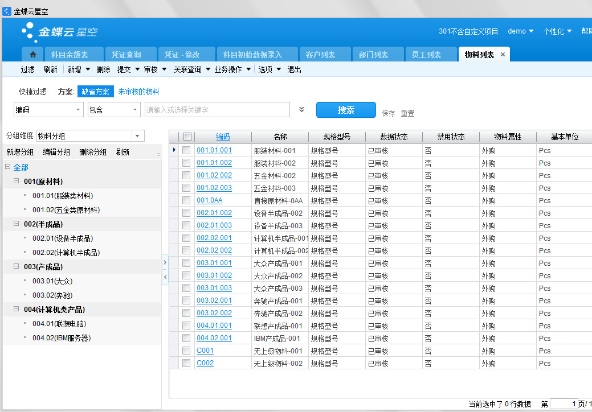Select the checkbox for material C002
The image size is (592, 412).
tap(186, 363)
